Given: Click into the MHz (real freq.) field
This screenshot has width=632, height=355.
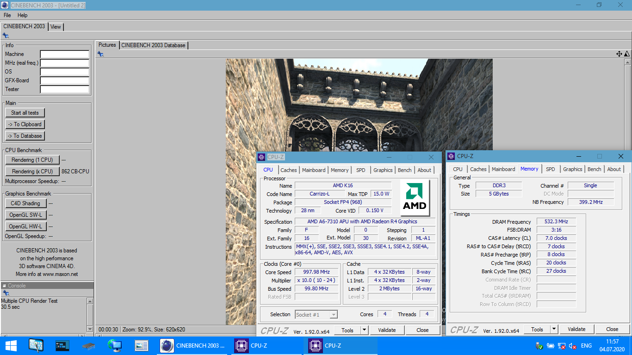Looking at the screenshot, I should coord(64,63).
